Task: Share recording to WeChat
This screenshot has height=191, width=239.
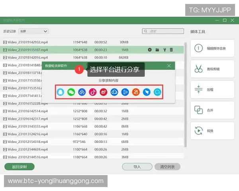Action: [x=71, y=92]
